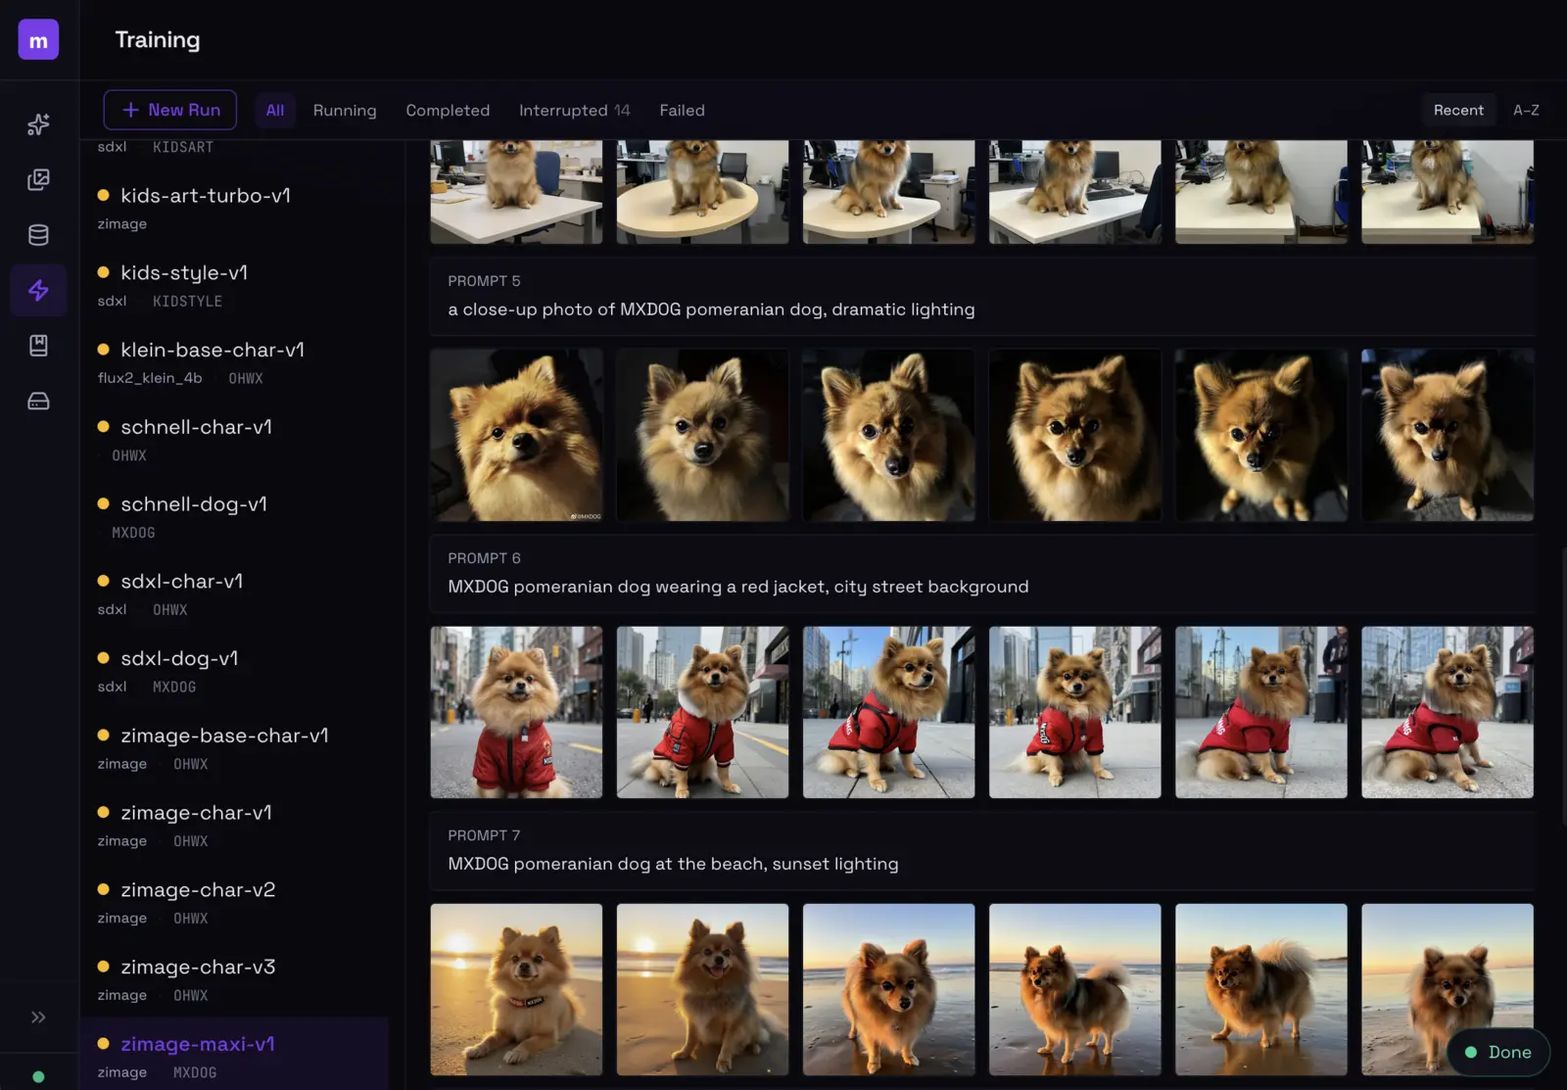The width and height of the screenshot is (1567, 1090).
Task: Open first red jacket dog thumbnail
Action: pyautogui.click(x=516, y=712)
